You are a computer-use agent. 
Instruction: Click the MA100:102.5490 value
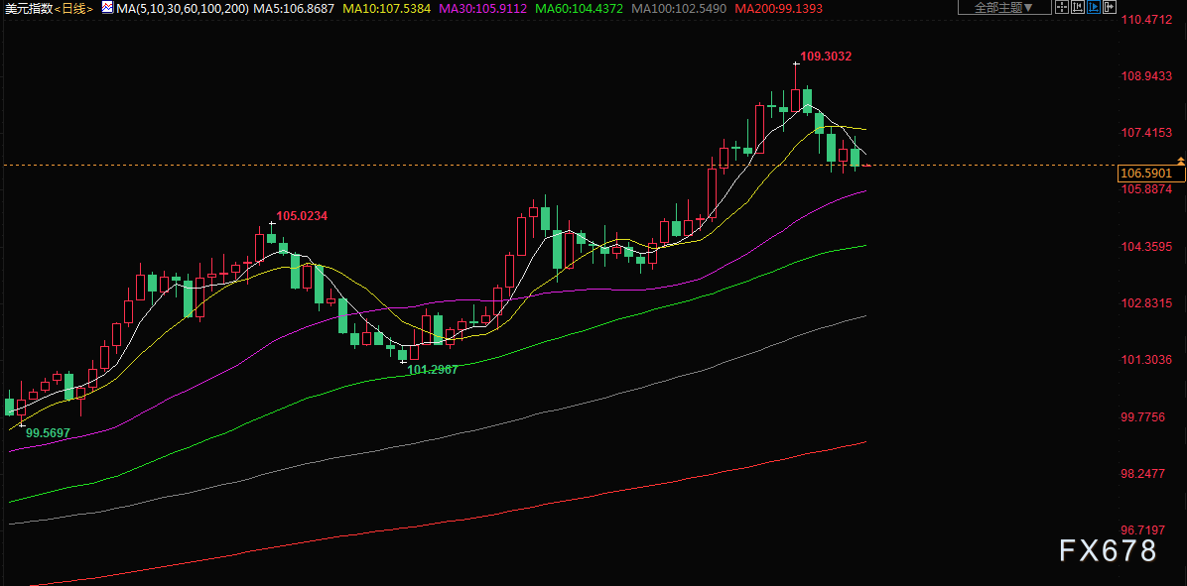pyautogui.click(x=679, y=8)
